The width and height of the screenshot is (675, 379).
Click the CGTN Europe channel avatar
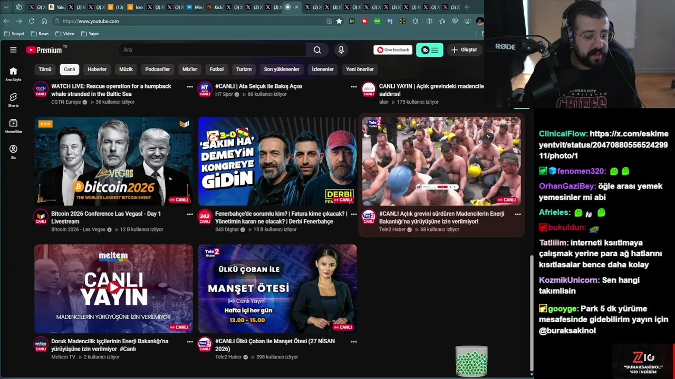pyautogui.click(x=41, y=89)
